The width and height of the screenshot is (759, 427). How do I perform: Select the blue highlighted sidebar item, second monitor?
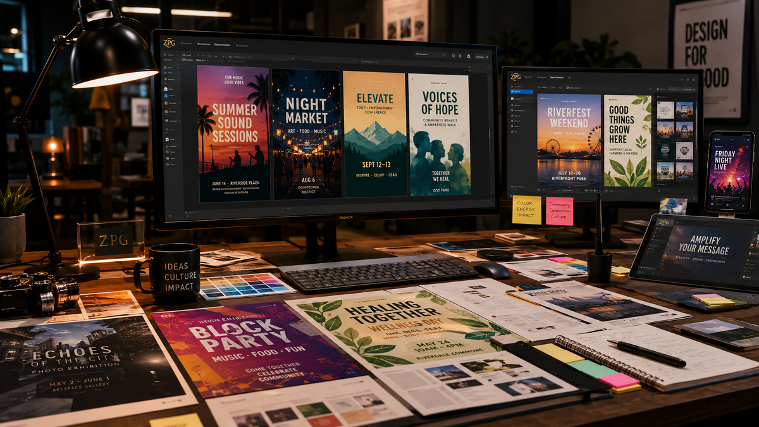pyautogui.click(x=521, y=92)
